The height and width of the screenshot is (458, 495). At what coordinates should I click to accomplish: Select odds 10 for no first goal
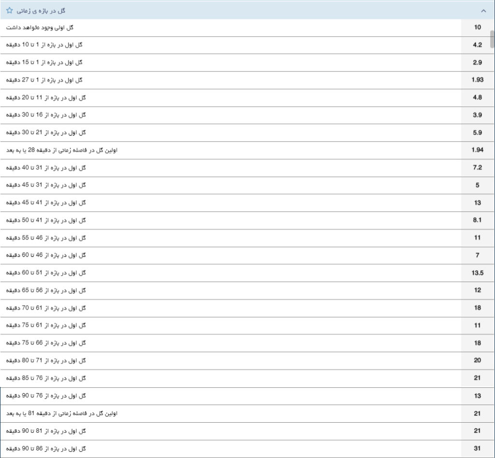(477, 28)
